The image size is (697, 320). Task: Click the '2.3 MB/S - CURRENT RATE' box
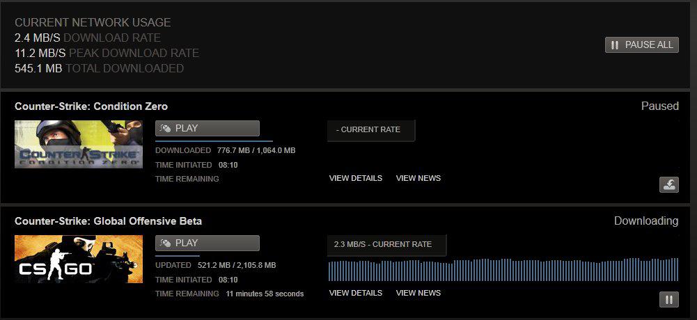(386, 245)
